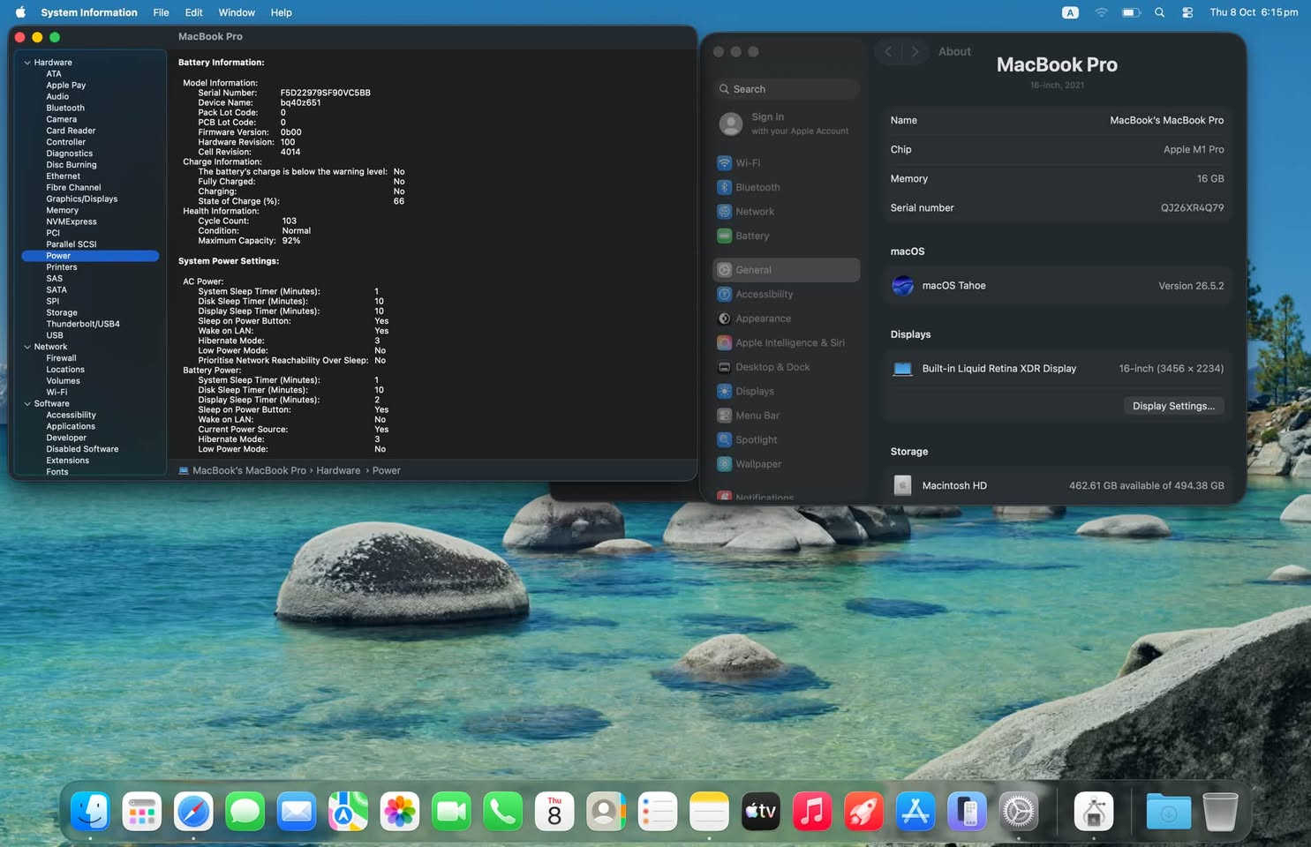Select Graphics/Displays in hardware list
The width and height of the screenshot is (1311, 847).
pos(82,199)
